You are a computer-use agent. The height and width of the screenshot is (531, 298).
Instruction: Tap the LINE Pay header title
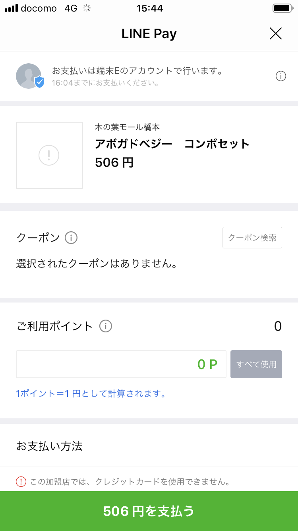point(149,34)
